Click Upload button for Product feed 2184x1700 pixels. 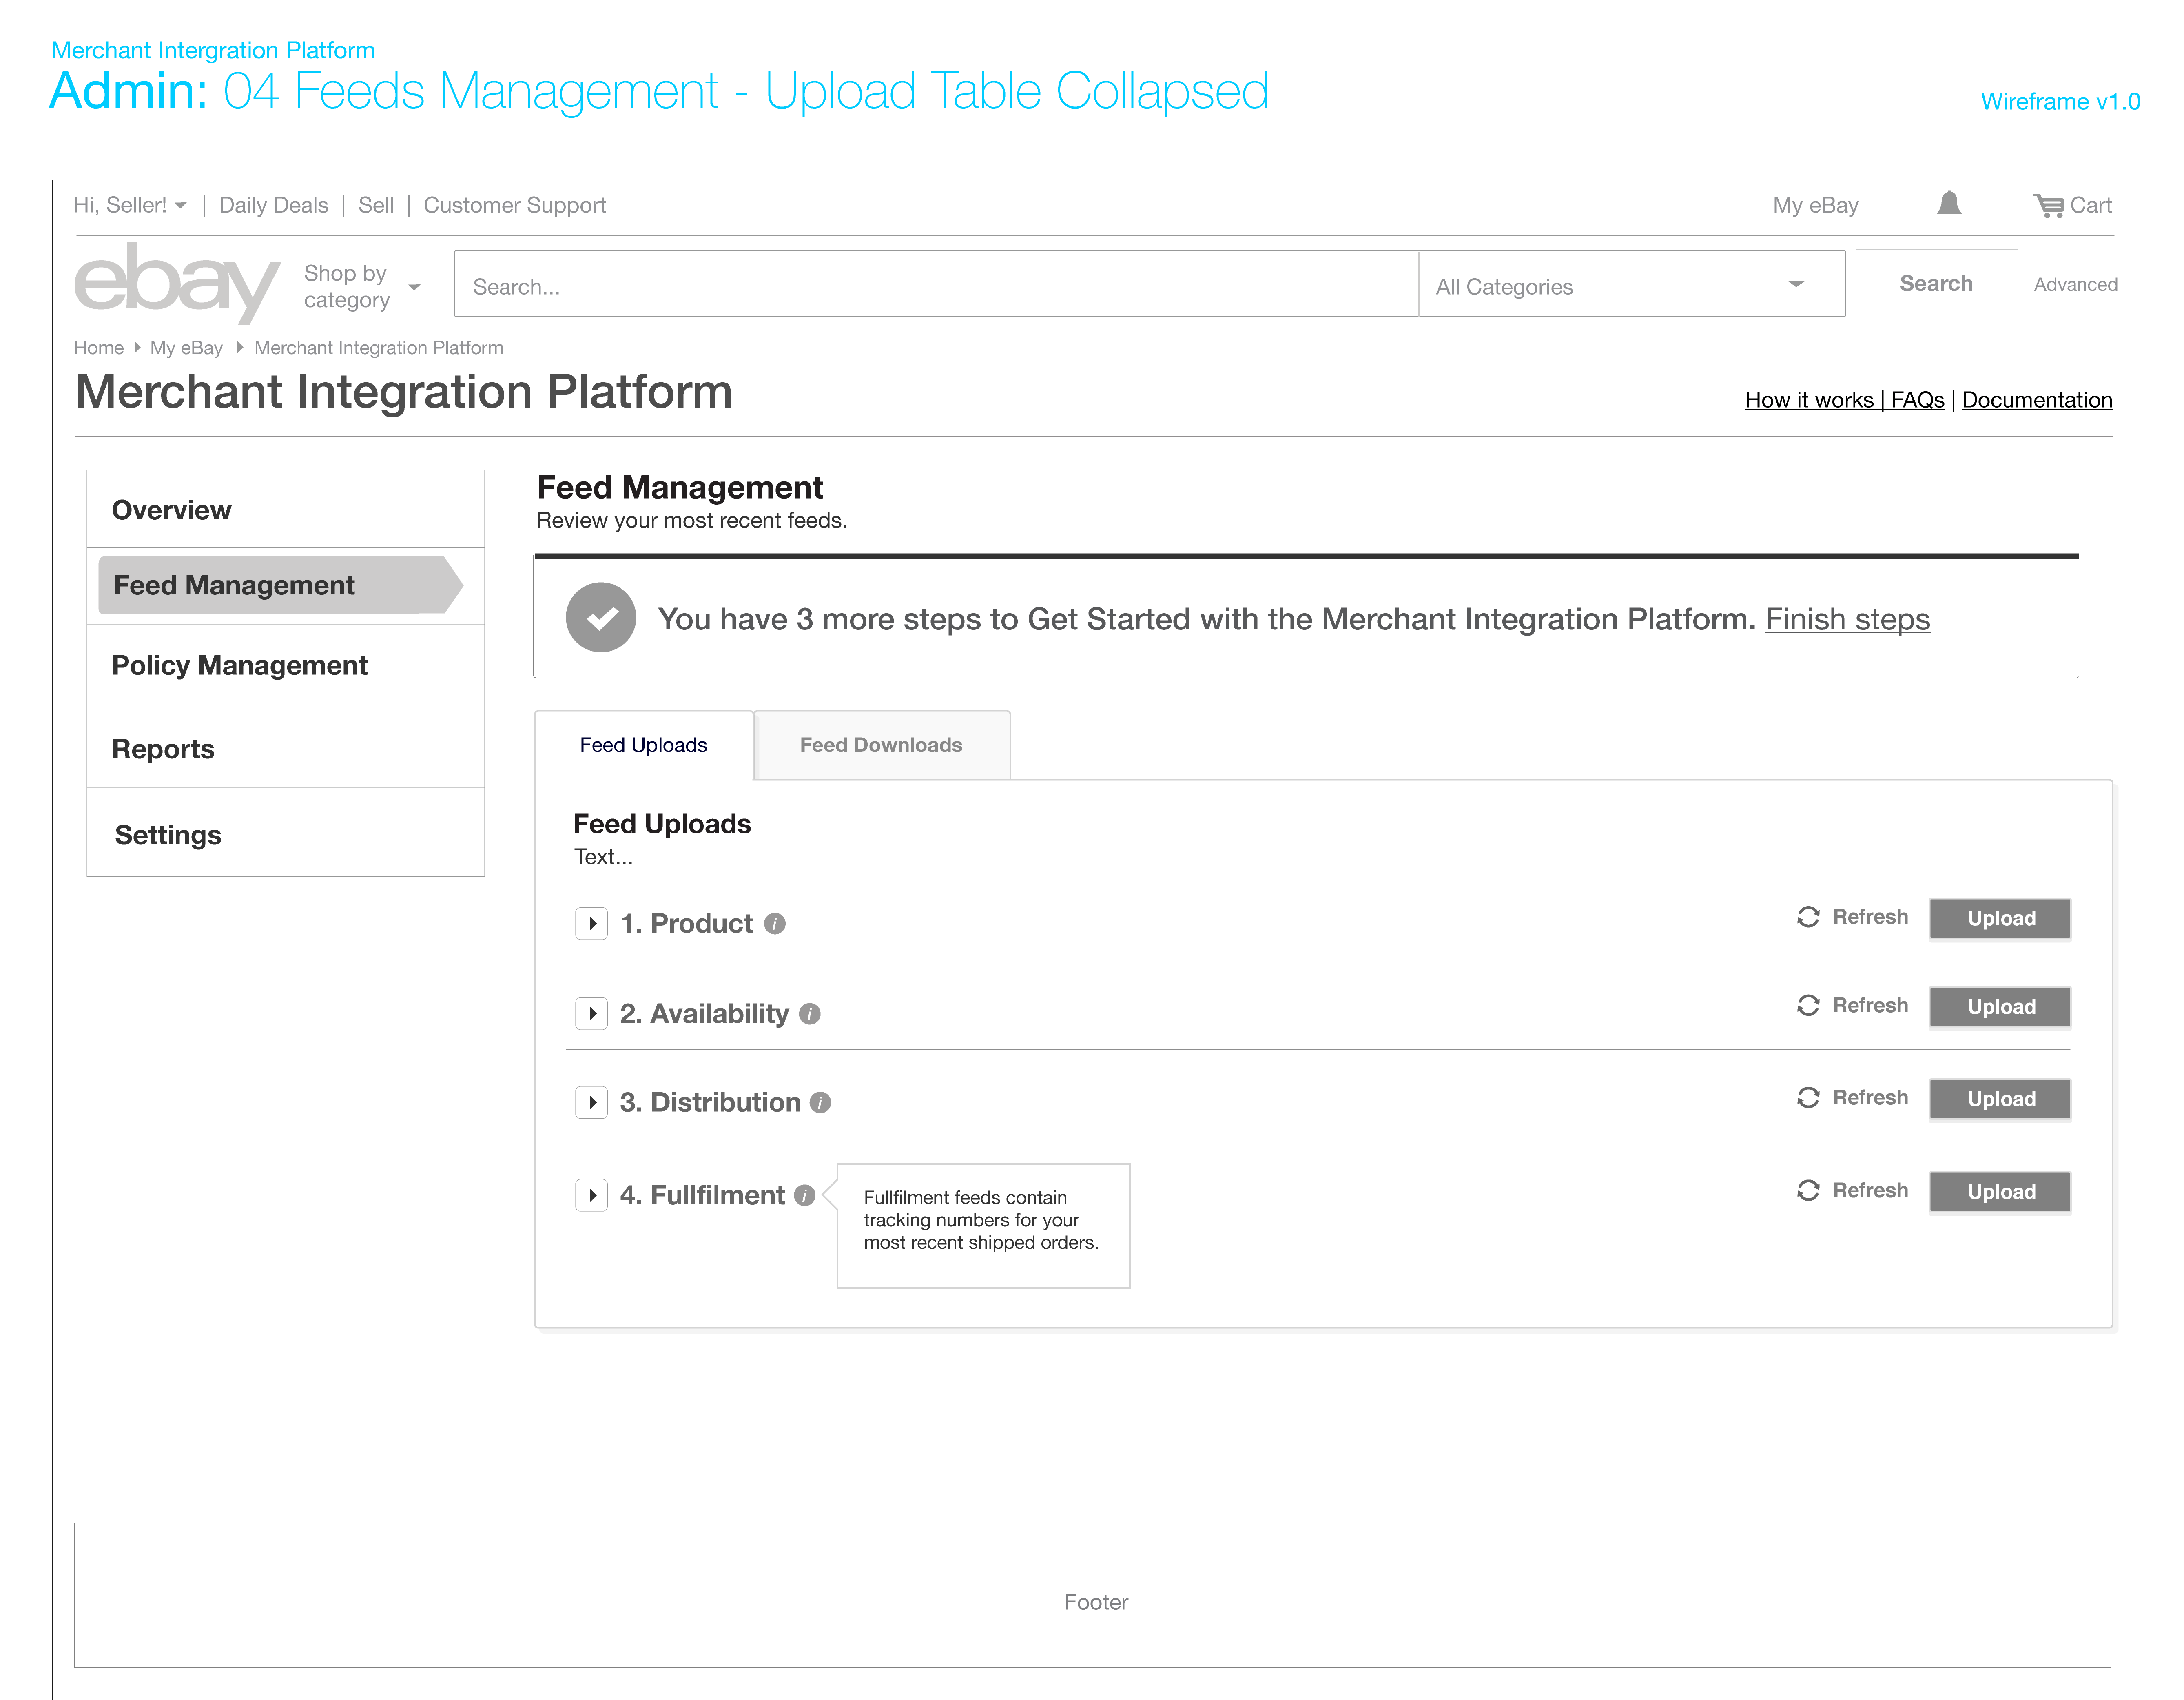click(2000, 918)
